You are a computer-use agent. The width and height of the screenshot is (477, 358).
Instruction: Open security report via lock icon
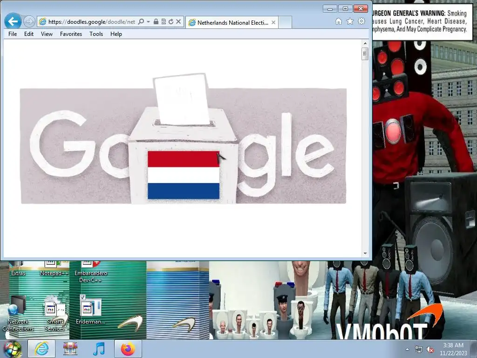point(156,21)
